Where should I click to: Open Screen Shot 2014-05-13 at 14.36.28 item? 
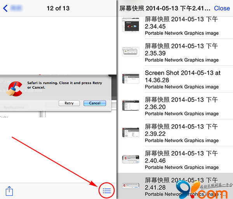click(175, 79)
